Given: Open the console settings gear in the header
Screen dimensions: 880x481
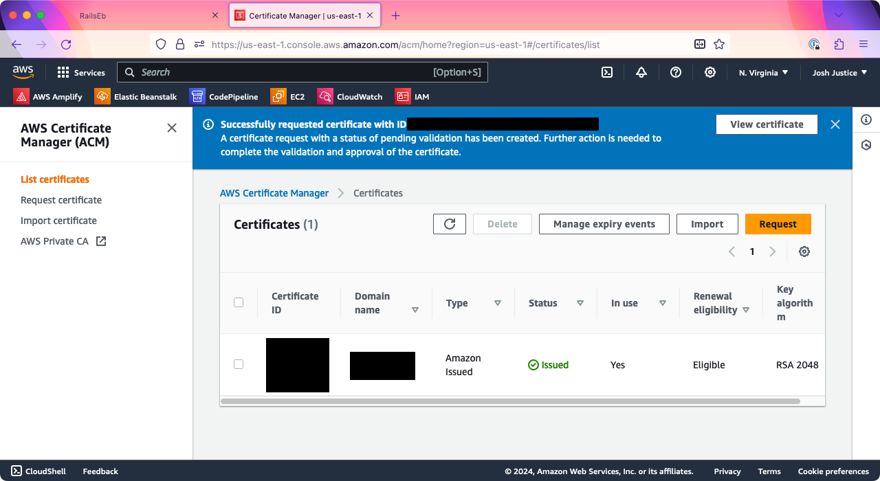Looking at the screenshot, I should pyautogui.click(x=710, y=72).
